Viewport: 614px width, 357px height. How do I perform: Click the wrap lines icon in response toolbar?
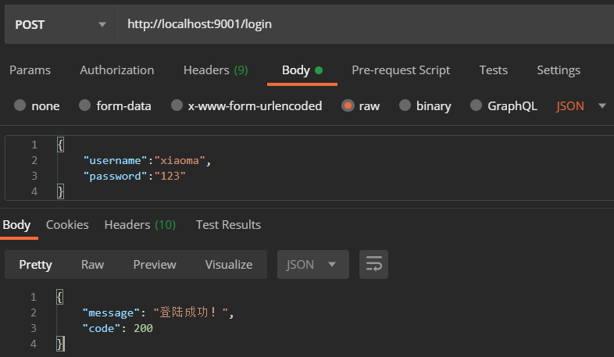coord(373,264)
